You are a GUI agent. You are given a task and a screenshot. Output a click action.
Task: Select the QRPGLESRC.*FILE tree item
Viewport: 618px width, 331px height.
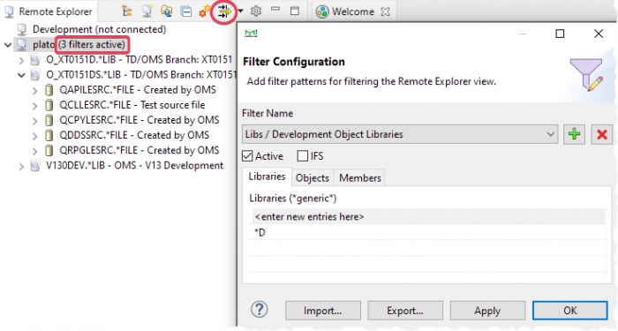[x=139, y=151]
